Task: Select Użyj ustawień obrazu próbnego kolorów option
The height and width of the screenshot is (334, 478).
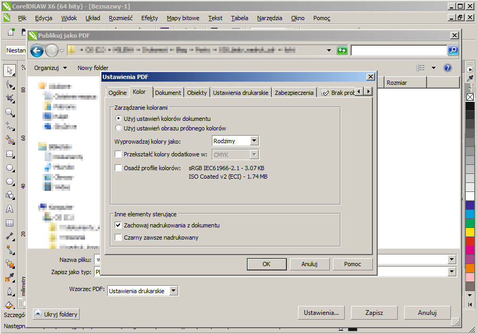Action: pos(118,128)
